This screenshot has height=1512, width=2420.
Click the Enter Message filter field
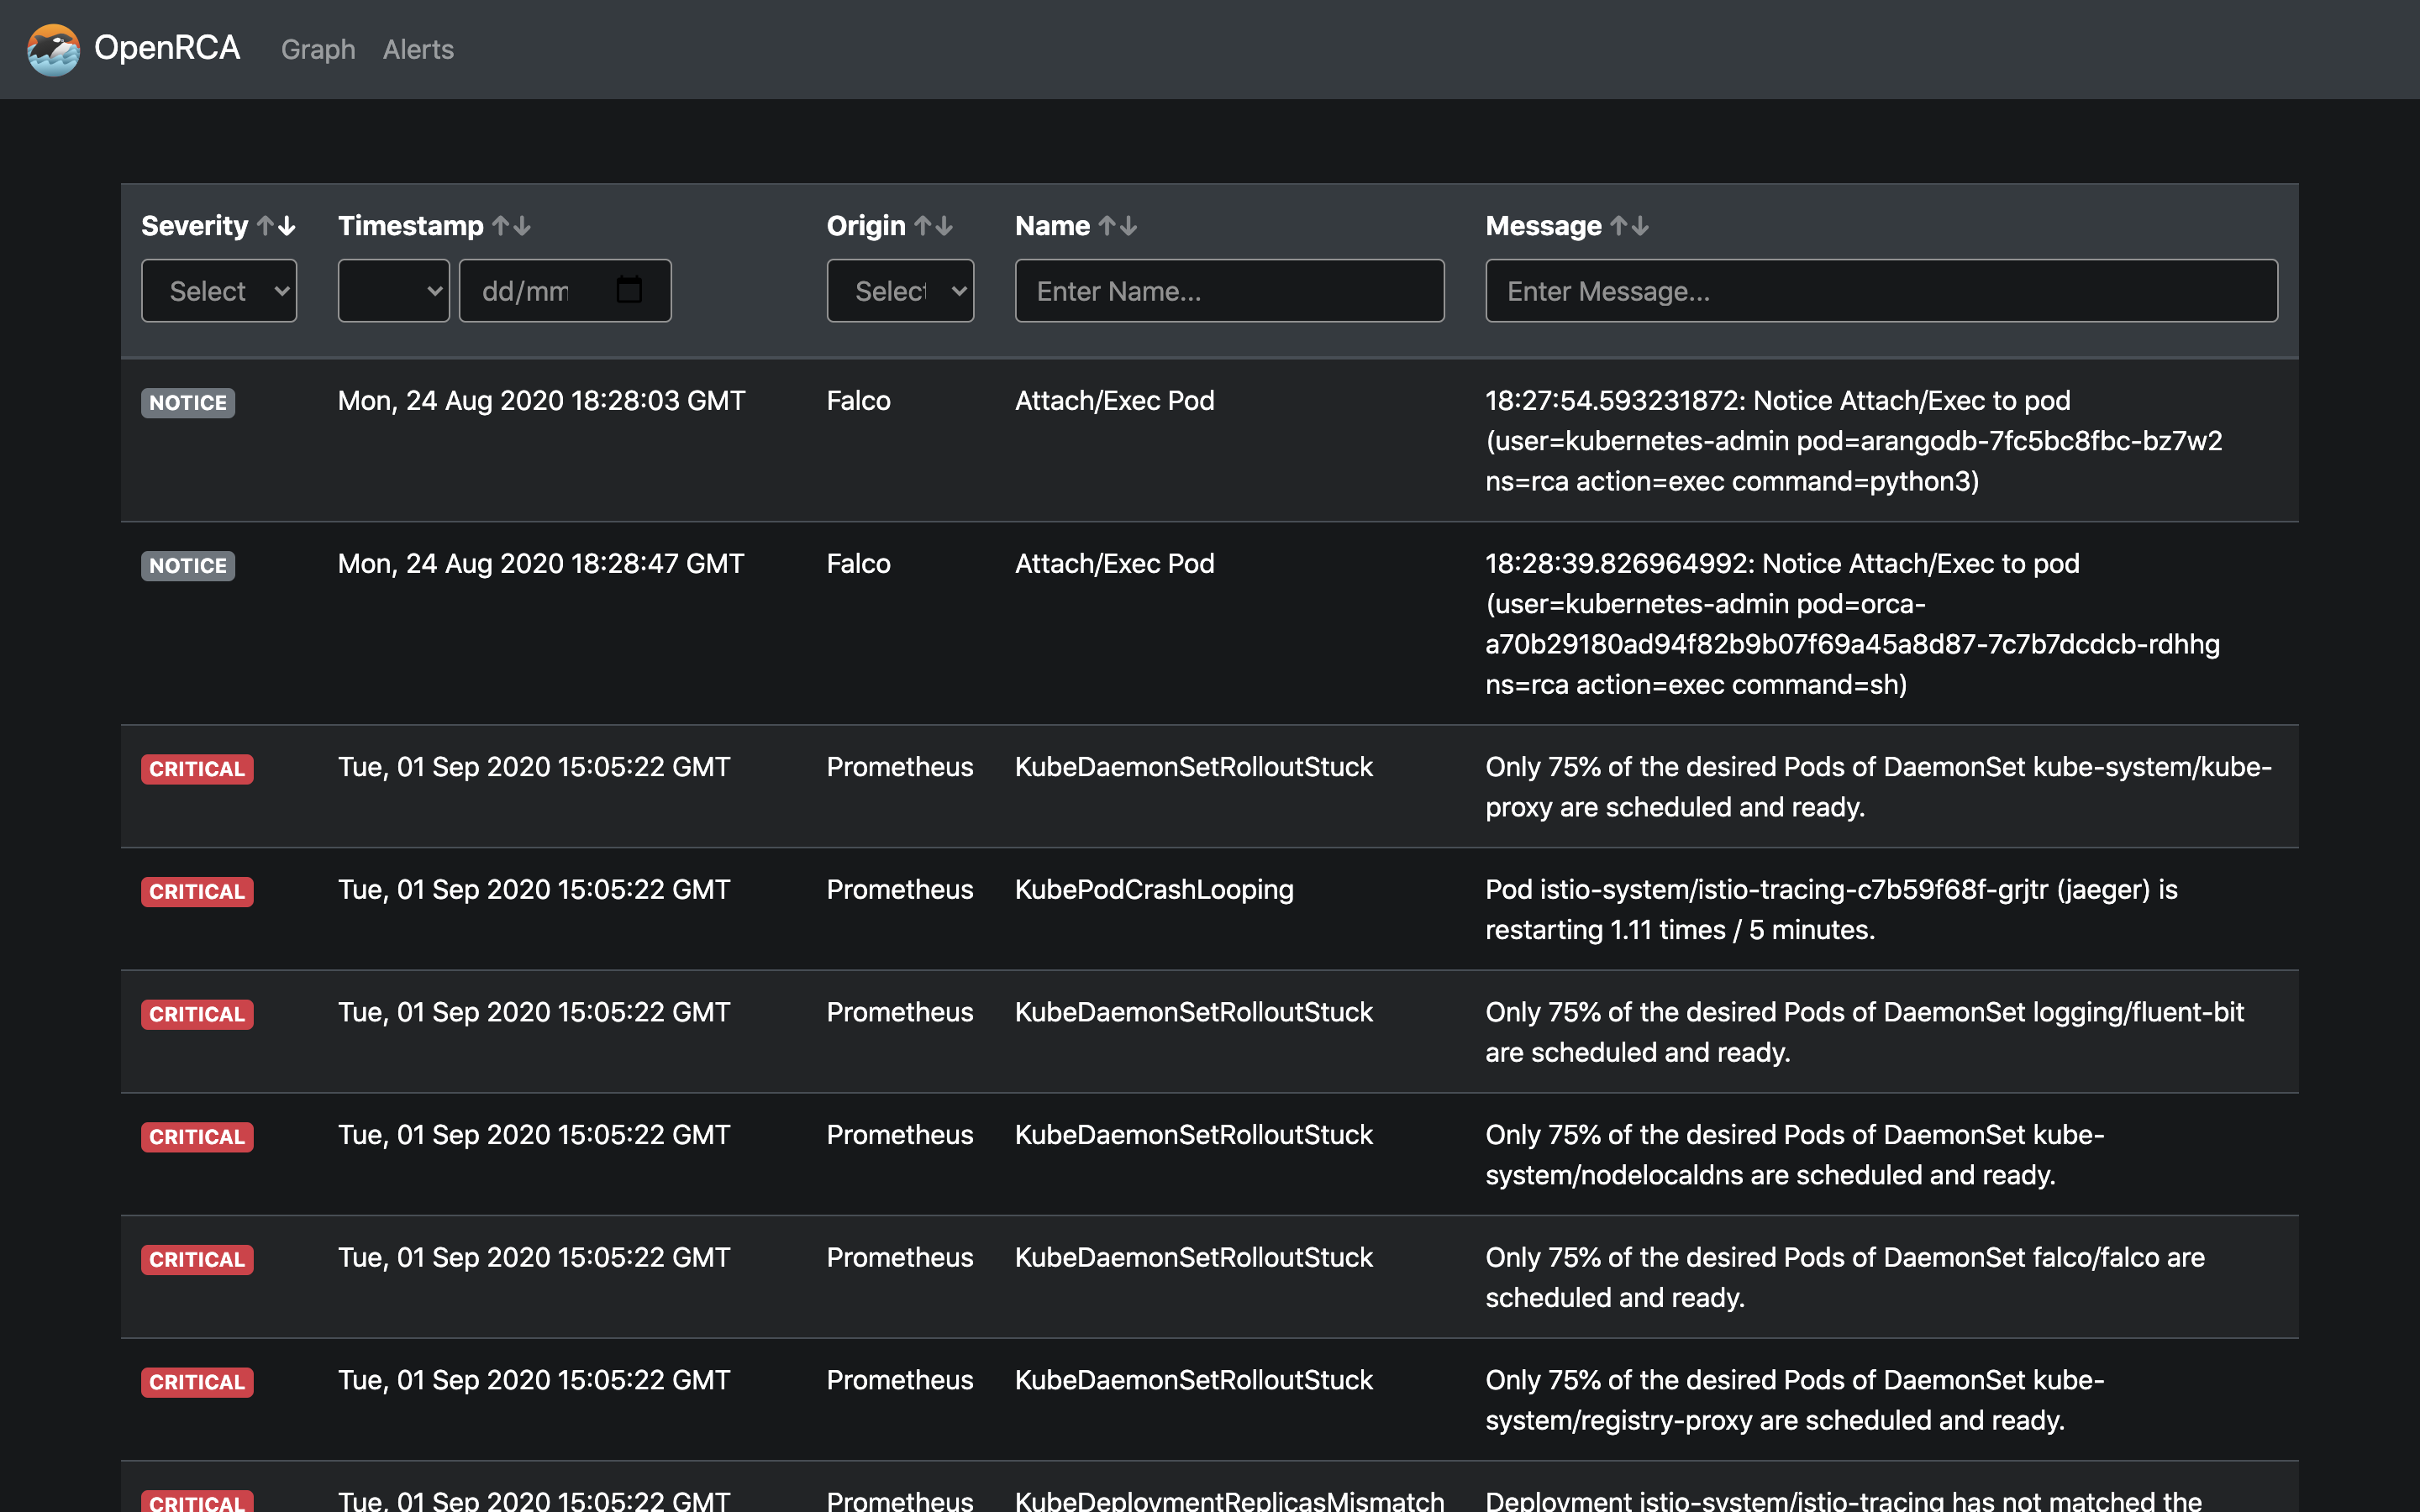[1881, 290]
